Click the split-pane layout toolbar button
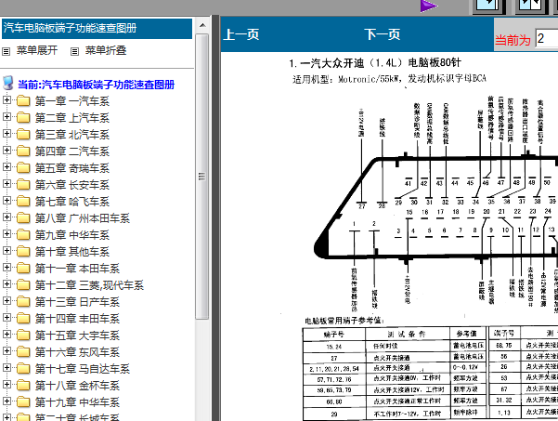Viewport: 558px width, 421px height. point(531,7)
